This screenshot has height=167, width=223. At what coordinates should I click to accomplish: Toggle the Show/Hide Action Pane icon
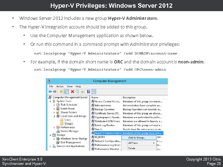coord(94,92)
